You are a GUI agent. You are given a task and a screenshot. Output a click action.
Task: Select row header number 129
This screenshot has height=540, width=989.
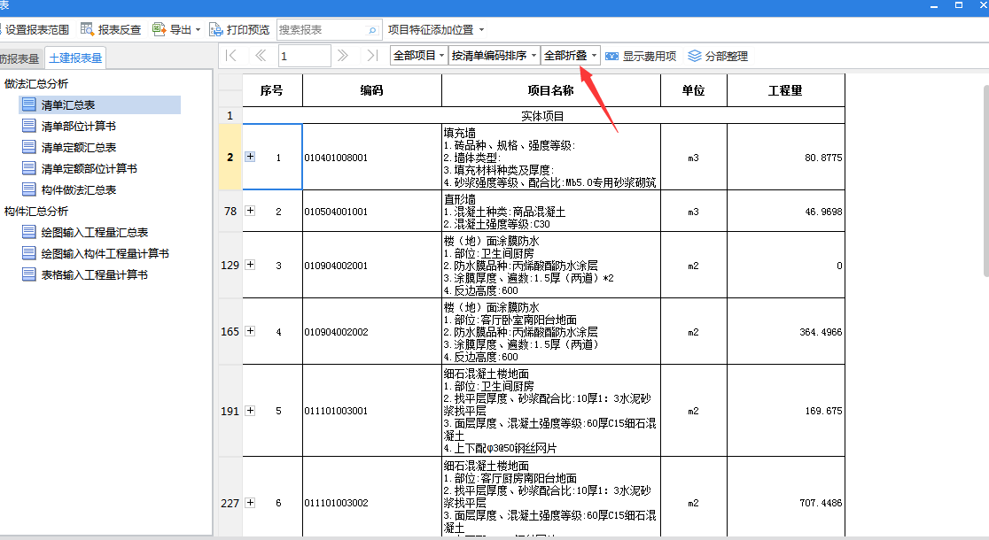tap(230, 266)
